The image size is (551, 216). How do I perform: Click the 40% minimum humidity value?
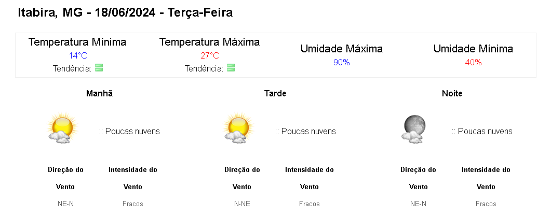point(473,63)
